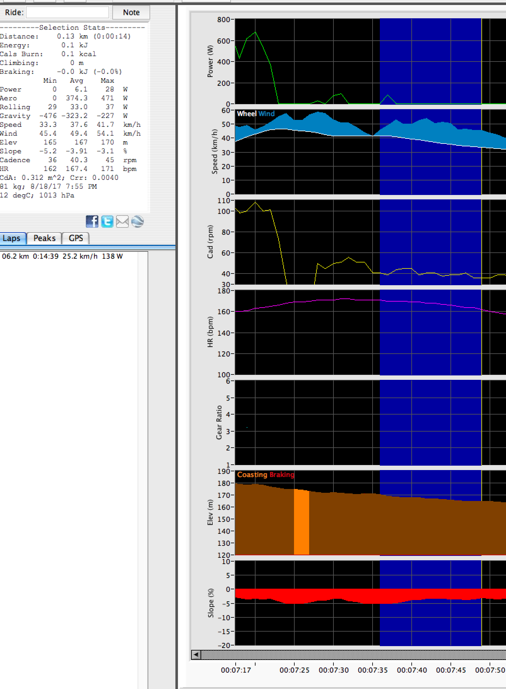Click the chart scrollbar left arrow

point(196,655)
